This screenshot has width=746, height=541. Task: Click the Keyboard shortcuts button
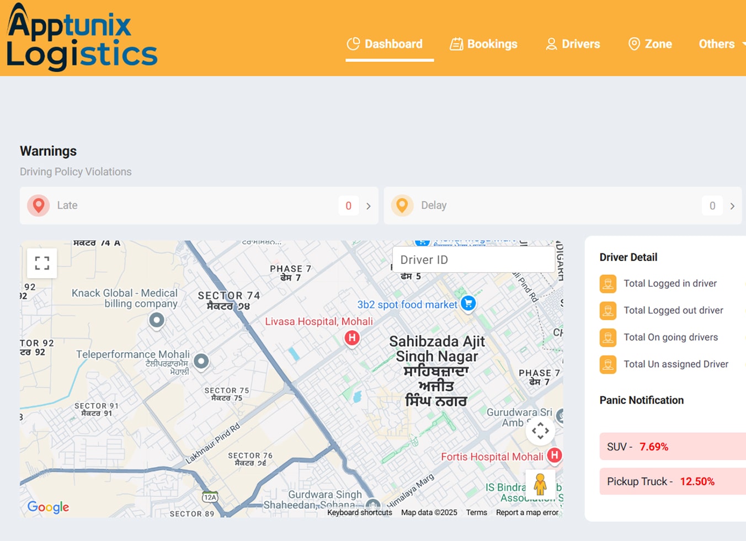click(x=359, y=512)
